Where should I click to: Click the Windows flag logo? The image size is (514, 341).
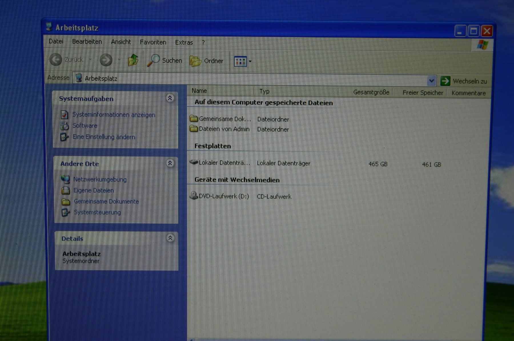483,45
